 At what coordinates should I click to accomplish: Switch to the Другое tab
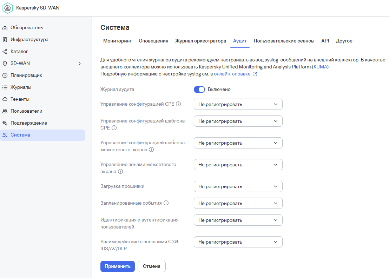click(344, 41)
